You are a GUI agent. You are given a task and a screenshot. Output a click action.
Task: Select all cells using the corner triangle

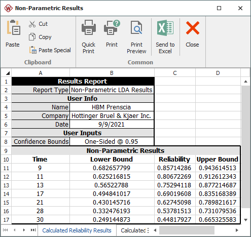8,73
